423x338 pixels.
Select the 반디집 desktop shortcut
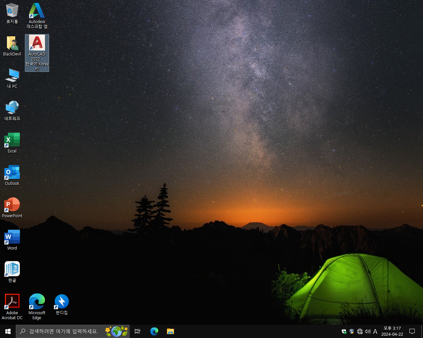[x=62, y=305]
